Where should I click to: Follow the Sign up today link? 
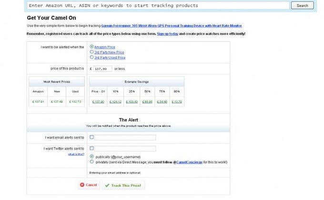click(x=167, y=34)
